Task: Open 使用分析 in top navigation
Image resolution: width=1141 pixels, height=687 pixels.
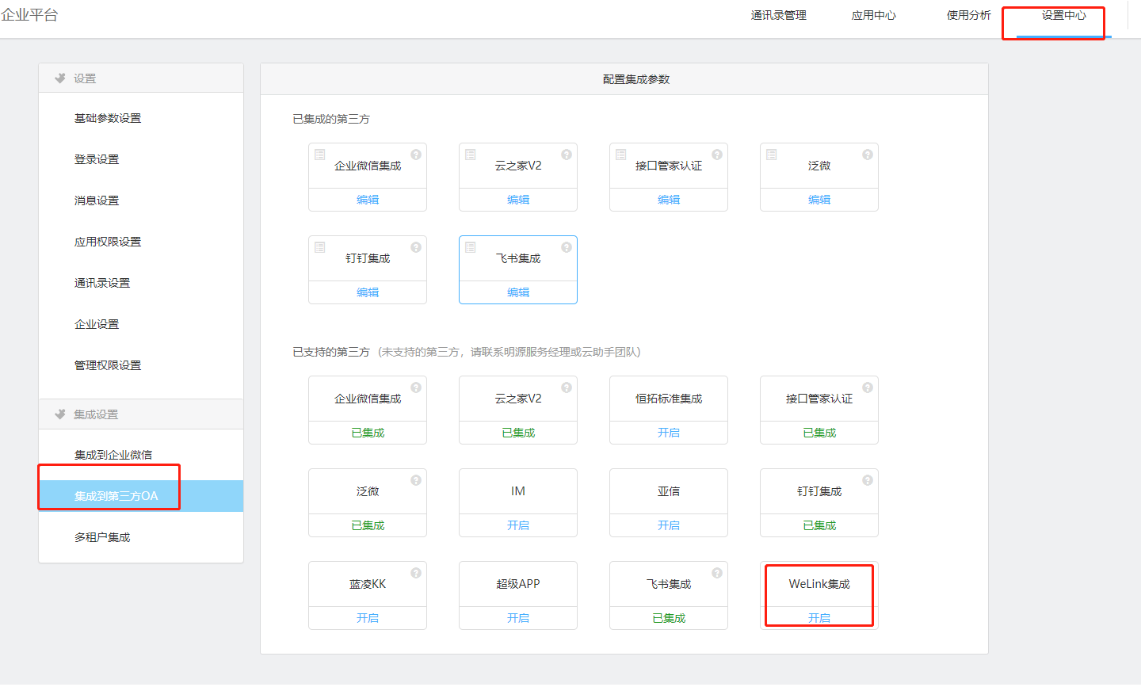Action: click(969, 15)
